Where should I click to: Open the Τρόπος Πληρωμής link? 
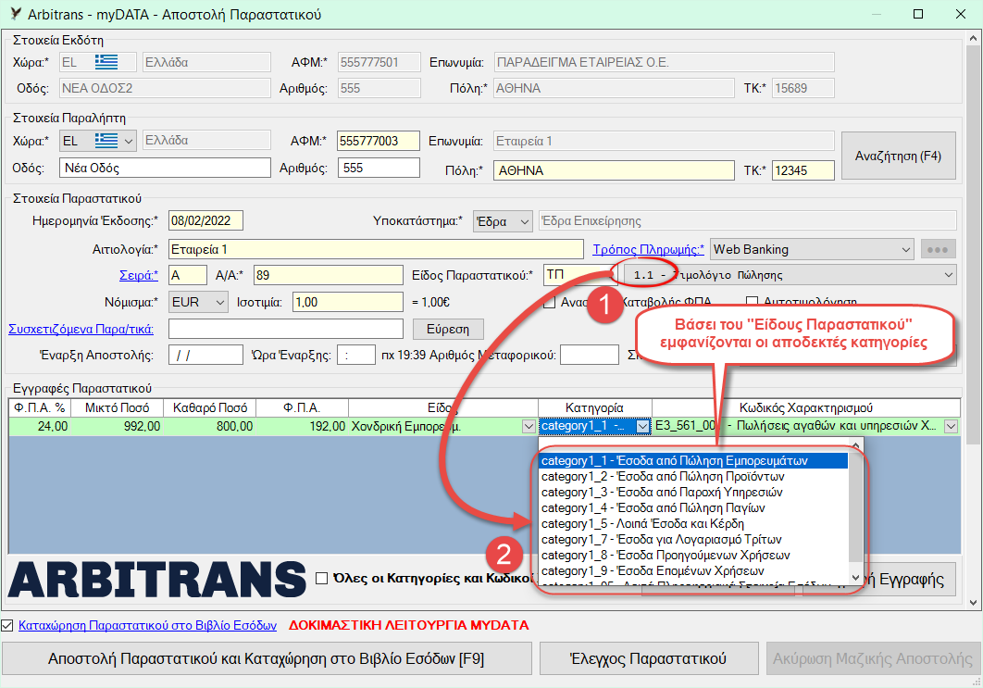(x=648, y=250)
